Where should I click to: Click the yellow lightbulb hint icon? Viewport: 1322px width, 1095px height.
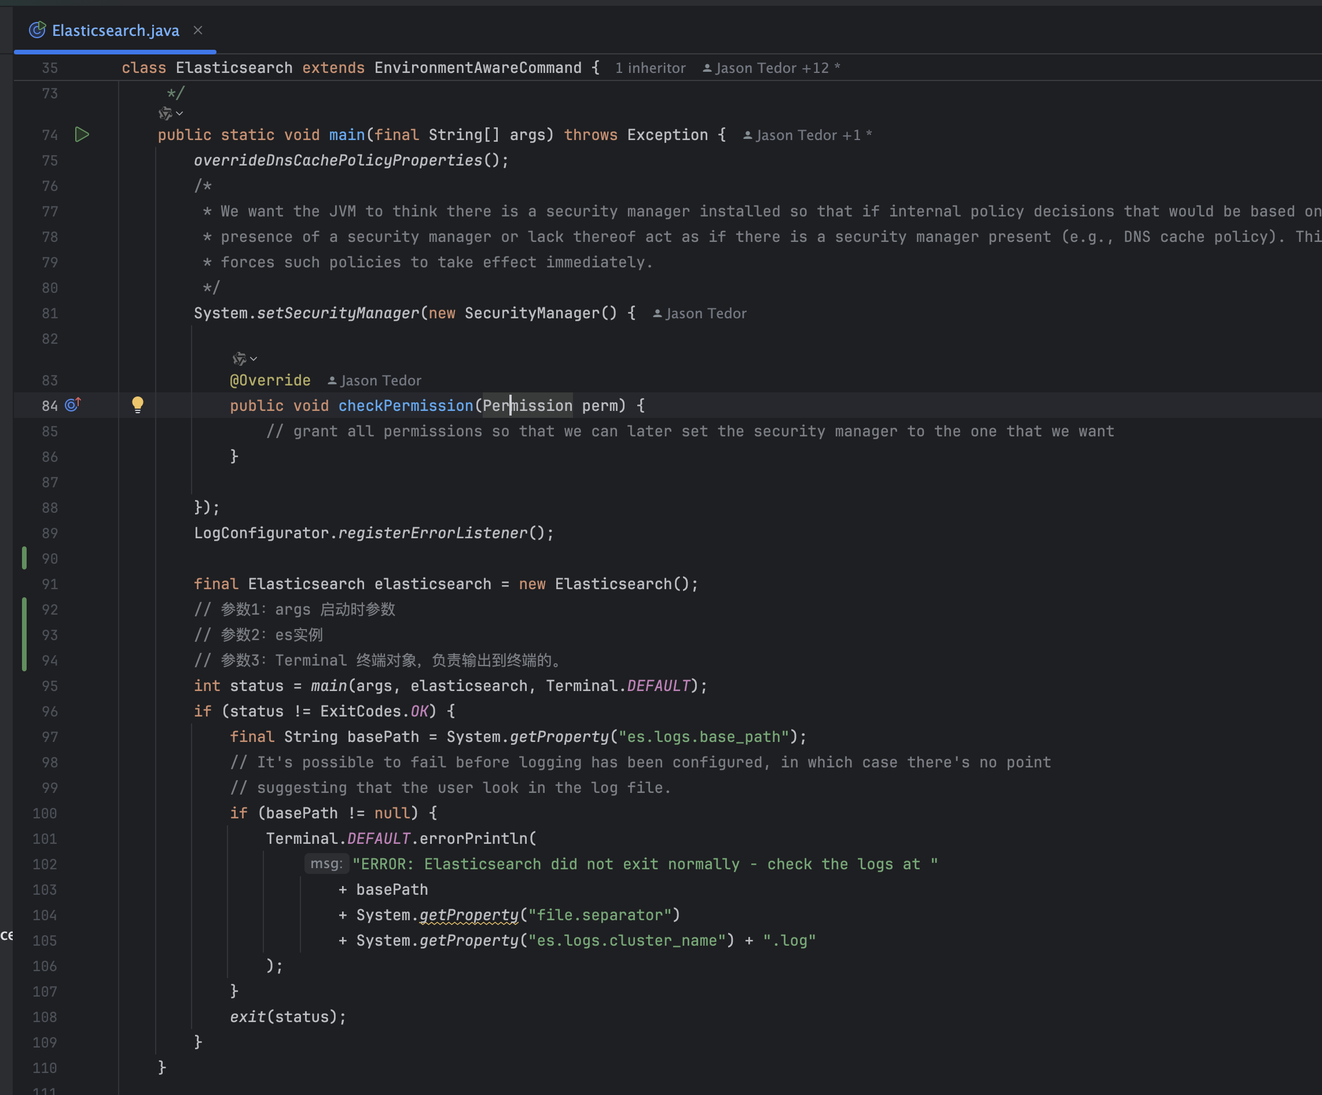point(136,405)
